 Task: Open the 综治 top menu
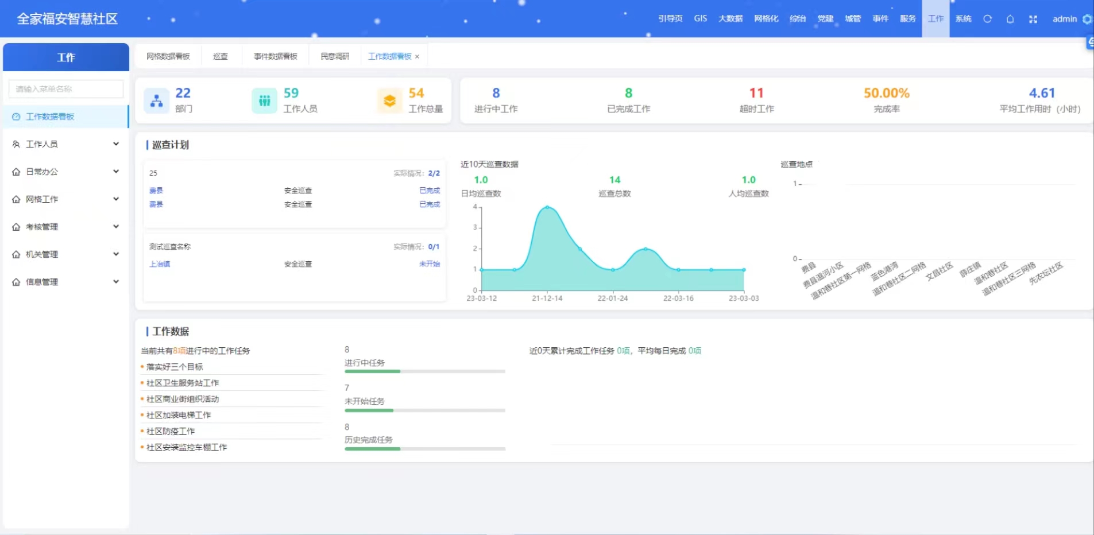(798, 19)
